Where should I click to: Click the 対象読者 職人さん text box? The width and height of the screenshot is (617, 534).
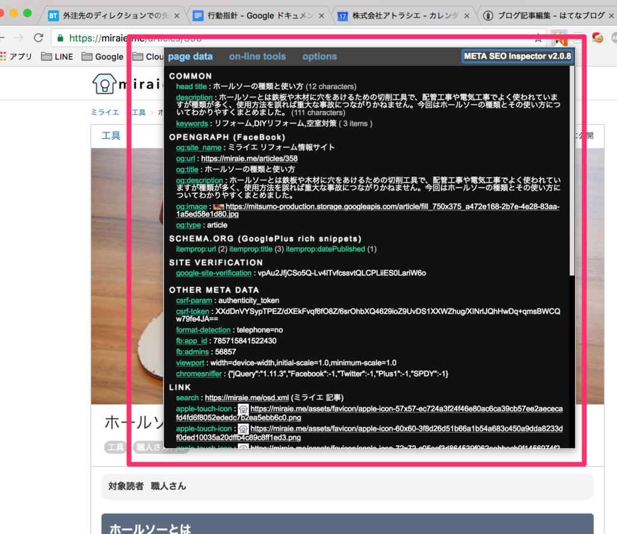(348, 487)
